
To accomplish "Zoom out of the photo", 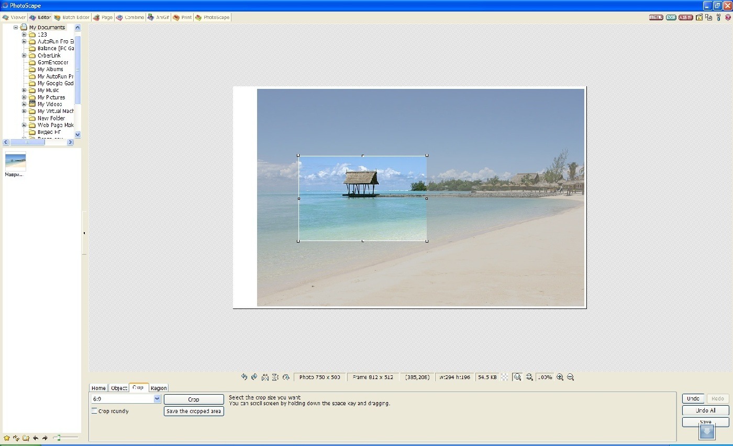I will pos(570,377).
